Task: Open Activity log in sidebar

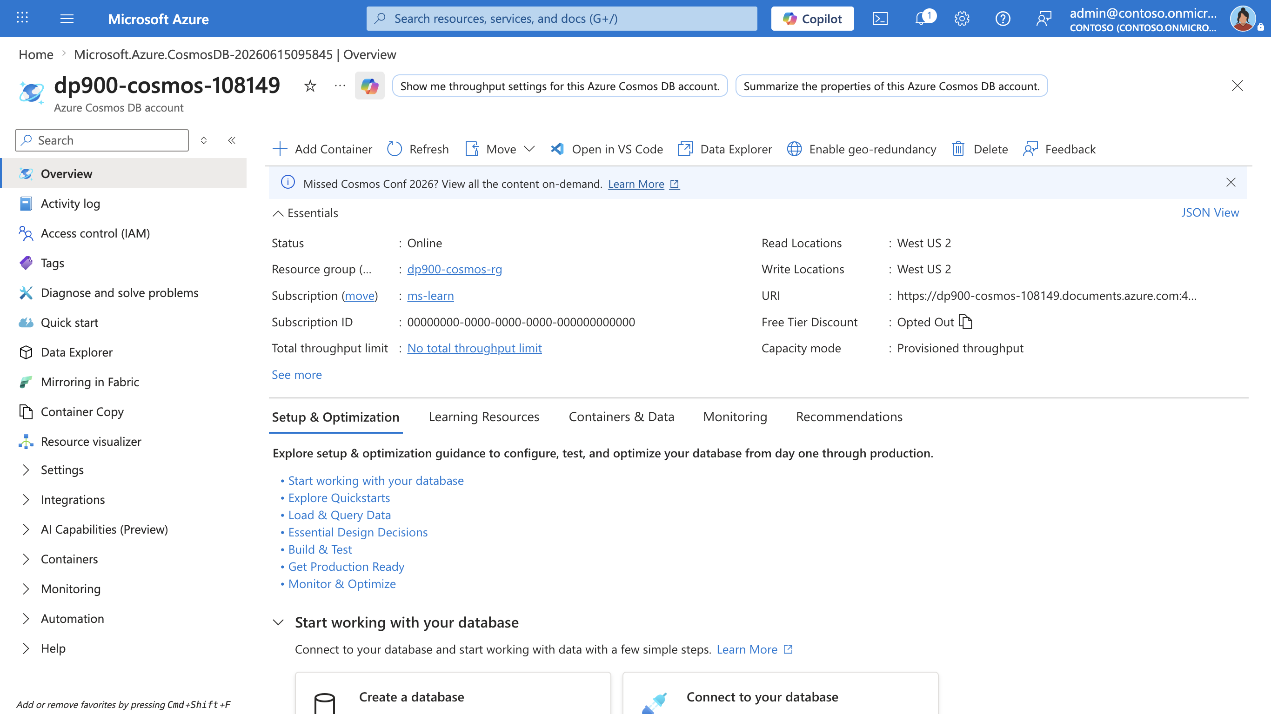Action: click(123, 204)
